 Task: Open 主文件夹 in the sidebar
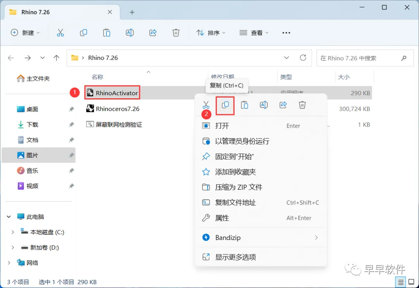tap(33, 79)
